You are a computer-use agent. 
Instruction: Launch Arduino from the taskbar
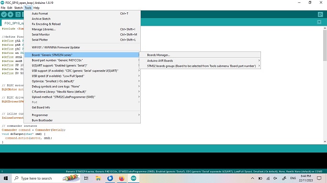click(134, 178)
